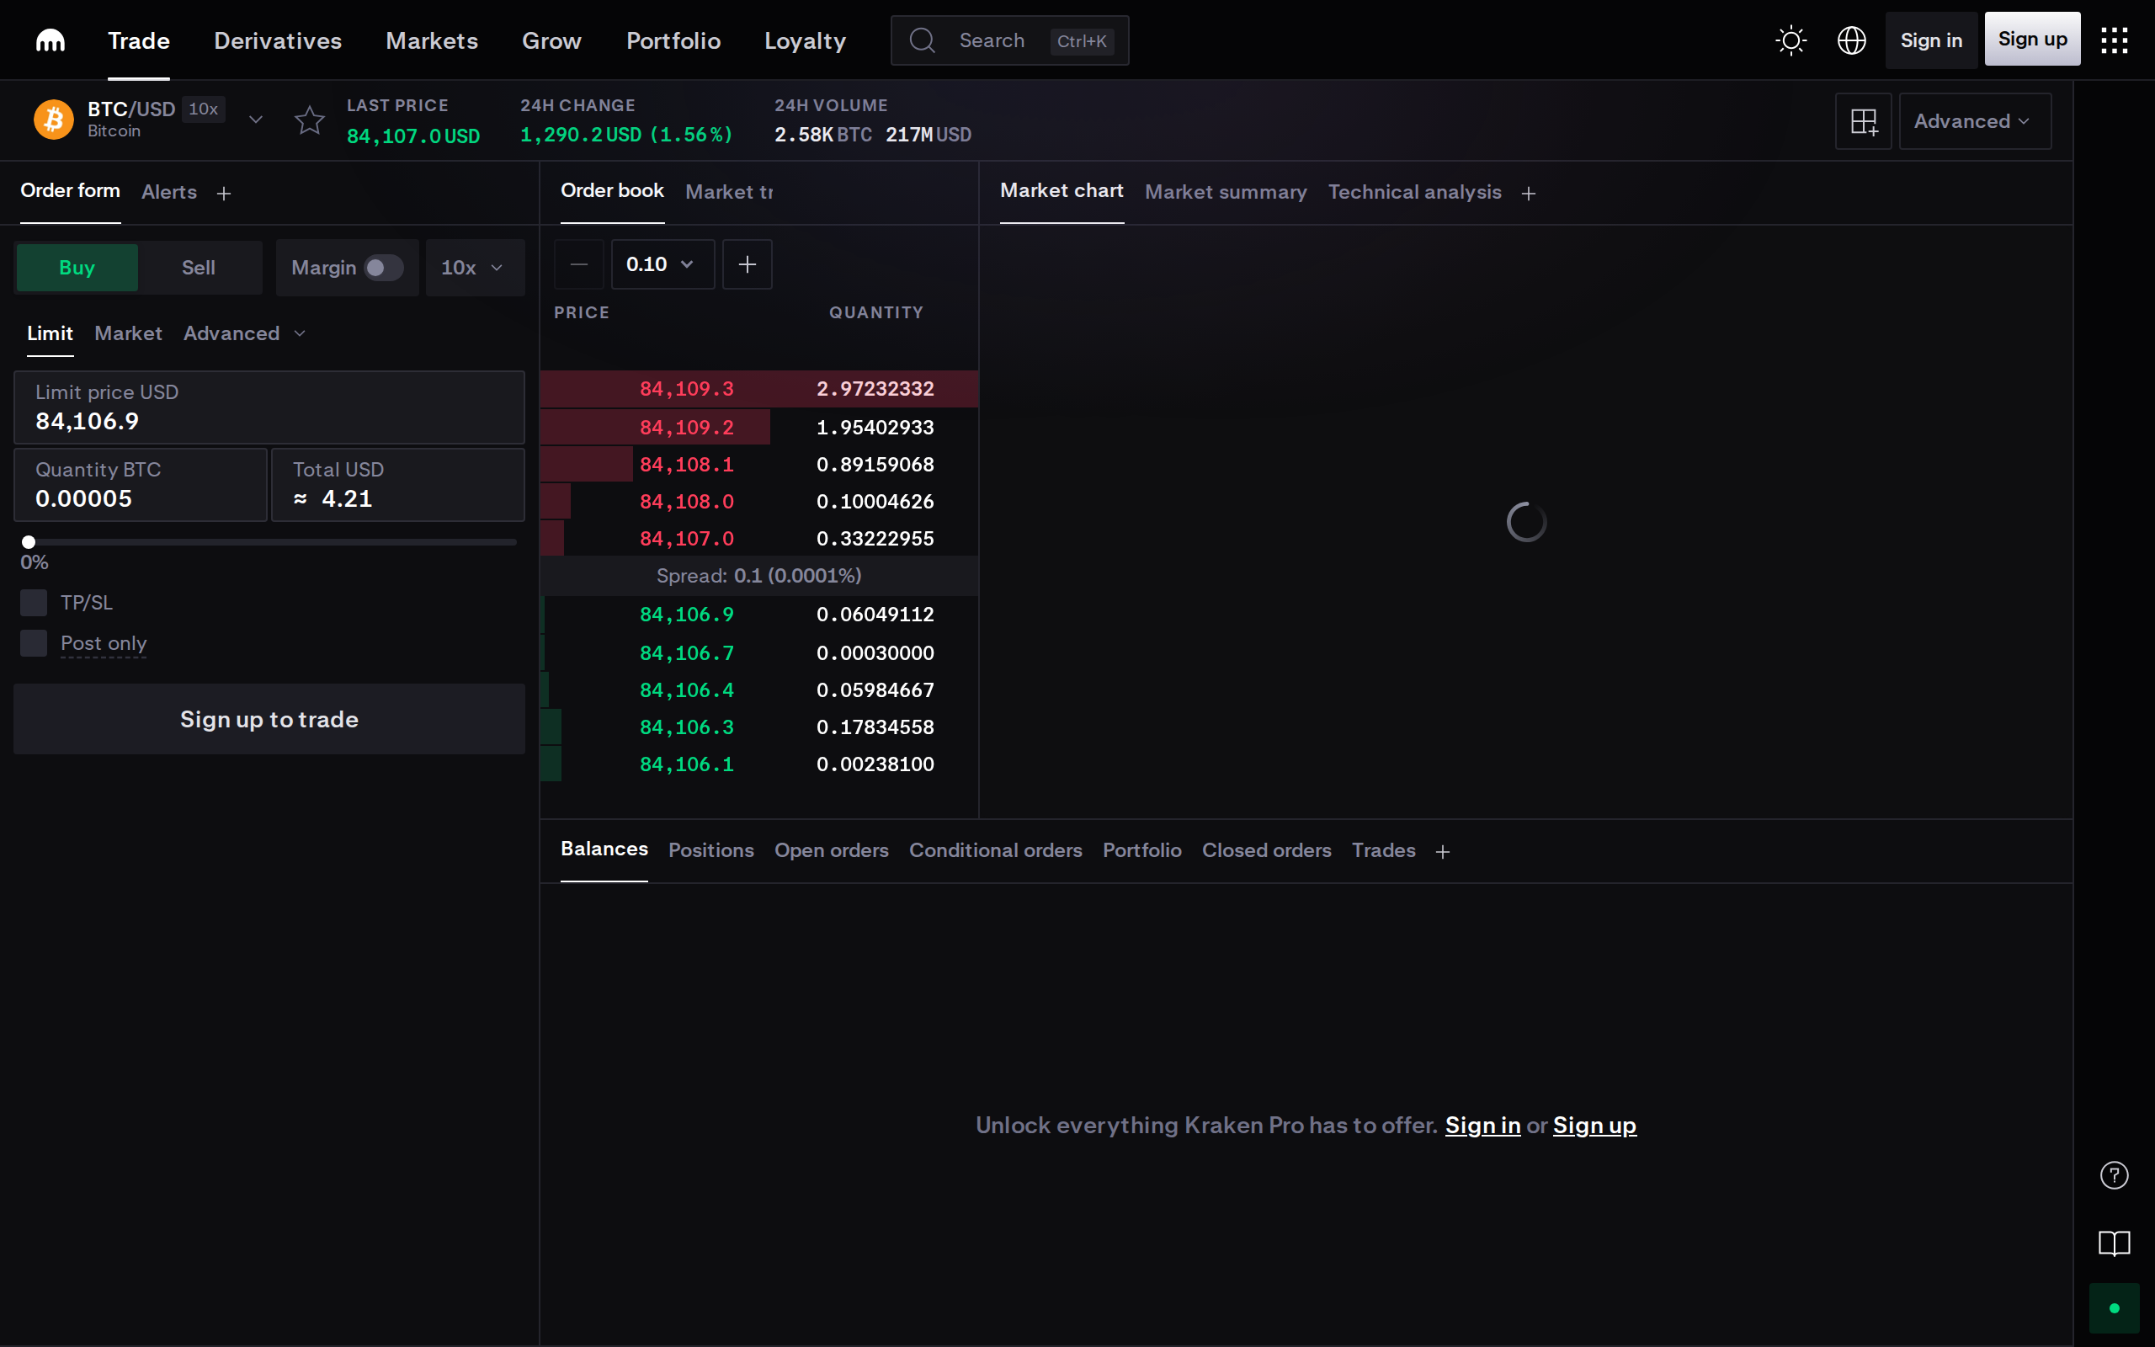Switch to the Market summary tab

1226,193
